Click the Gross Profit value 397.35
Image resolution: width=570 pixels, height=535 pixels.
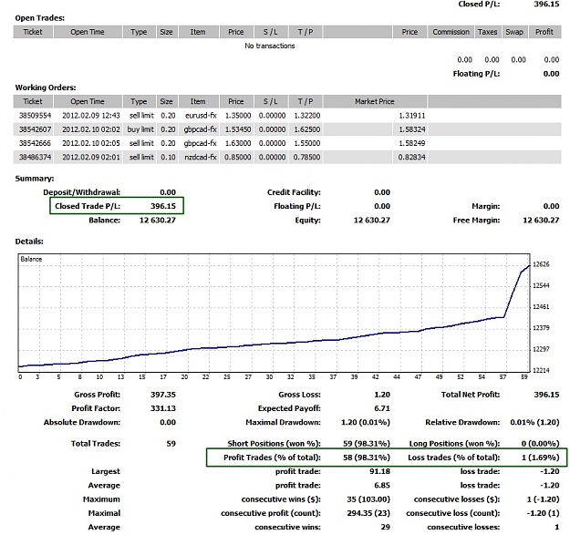[x=163, y=395]
